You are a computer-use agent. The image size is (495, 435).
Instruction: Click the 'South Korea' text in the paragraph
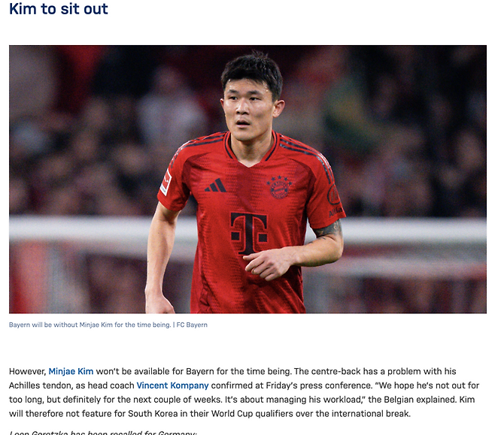tap(153, 413)
